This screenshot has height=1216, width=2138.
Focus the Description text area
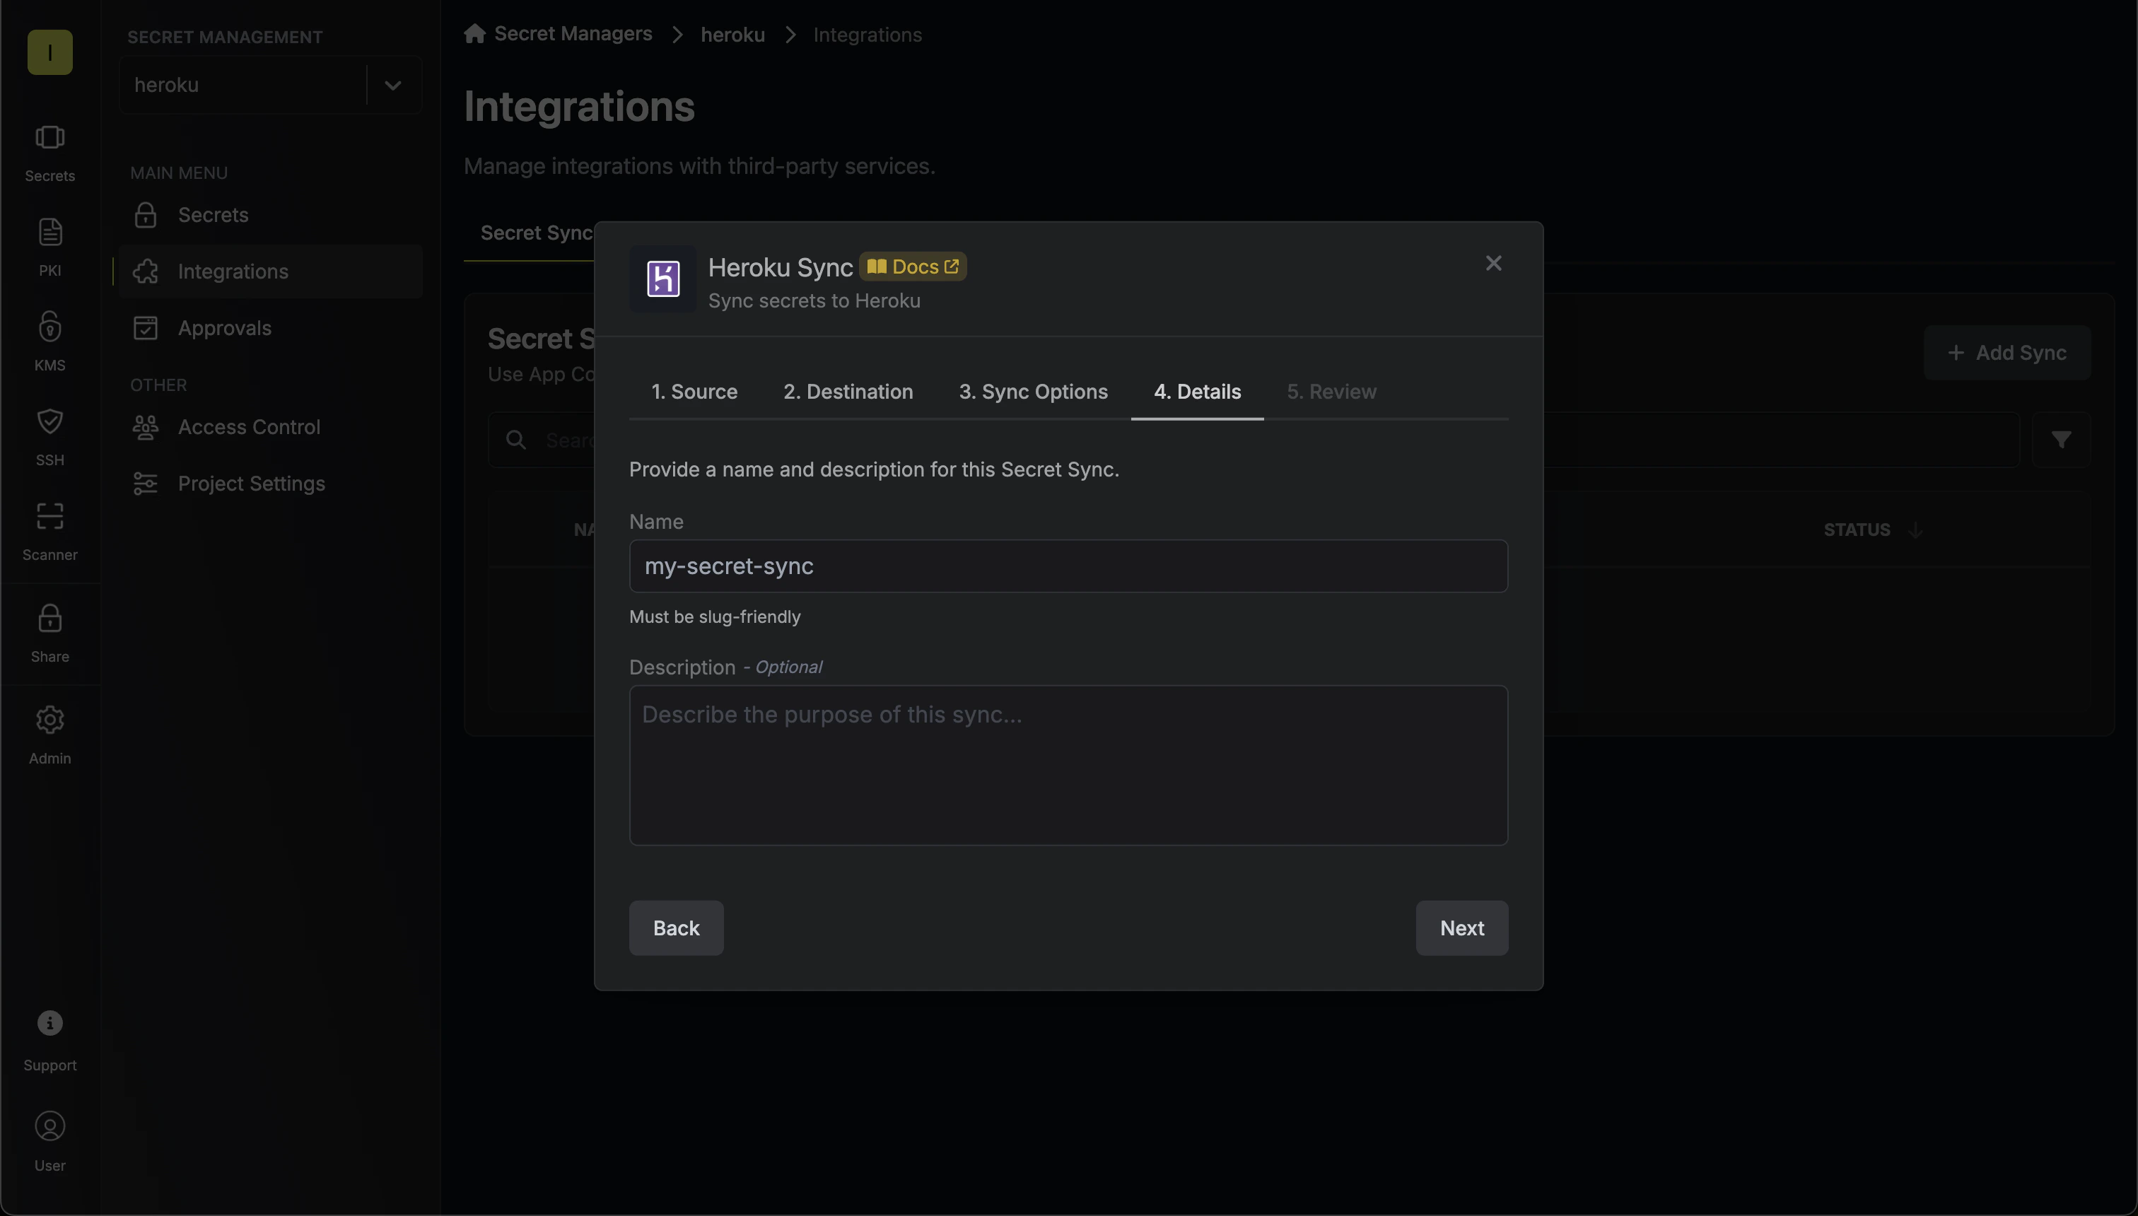[1068, 765]
